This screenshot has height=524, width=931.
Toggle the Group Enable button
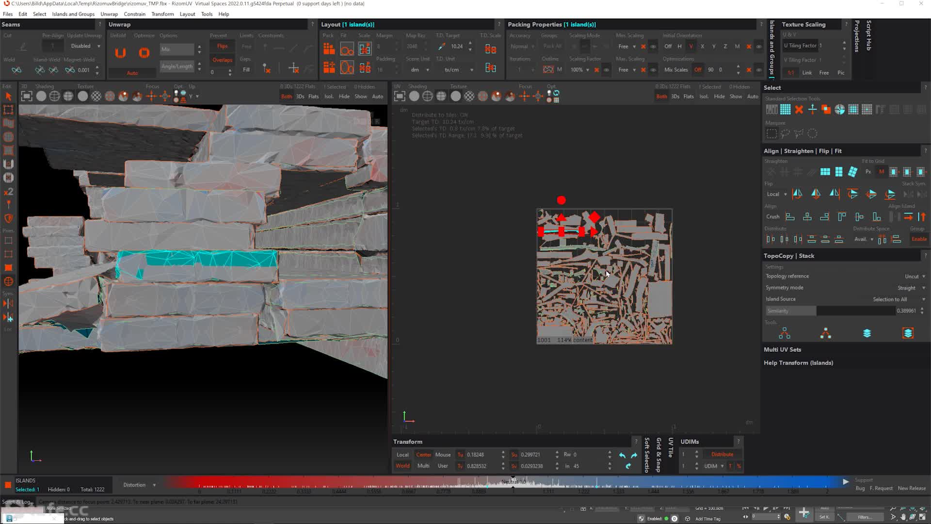(x=919, y=239)
